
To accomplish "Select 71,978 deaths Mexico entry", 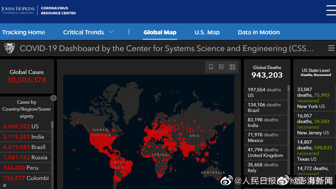I will pos(266,138).
